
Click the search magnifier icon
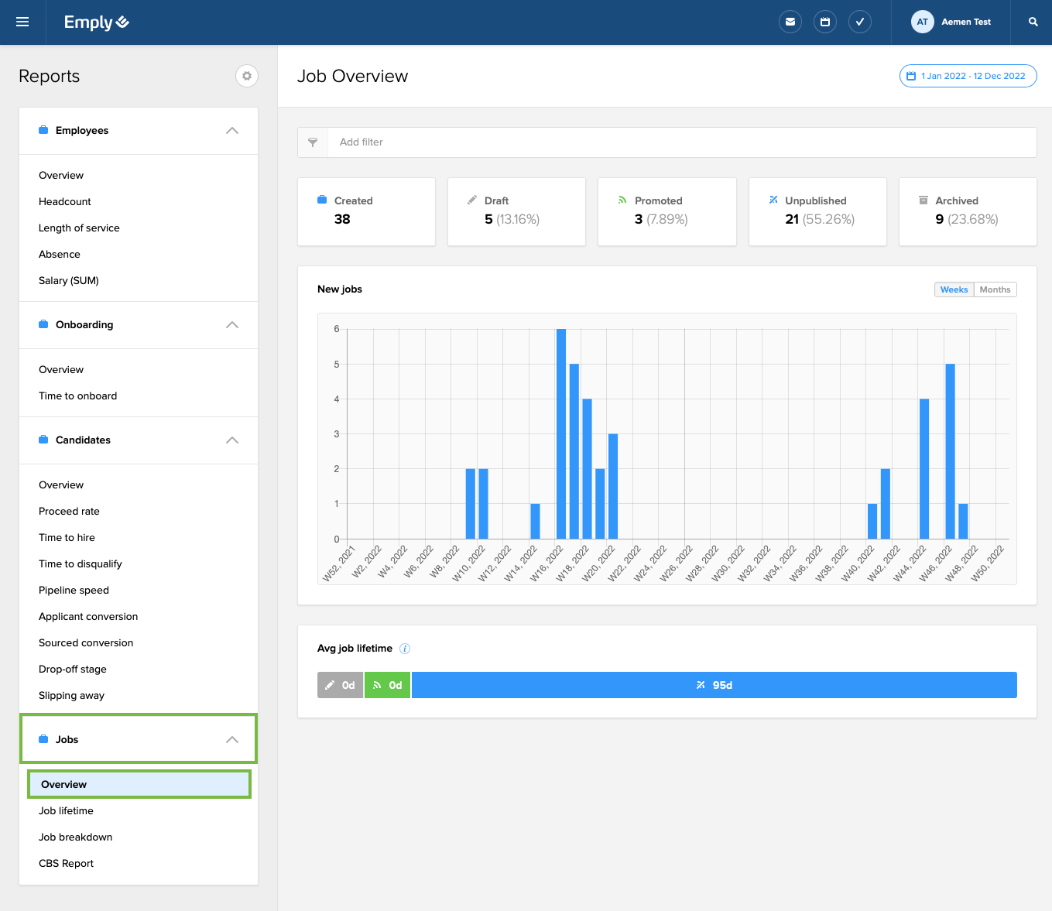click(x=1033, y=22)
